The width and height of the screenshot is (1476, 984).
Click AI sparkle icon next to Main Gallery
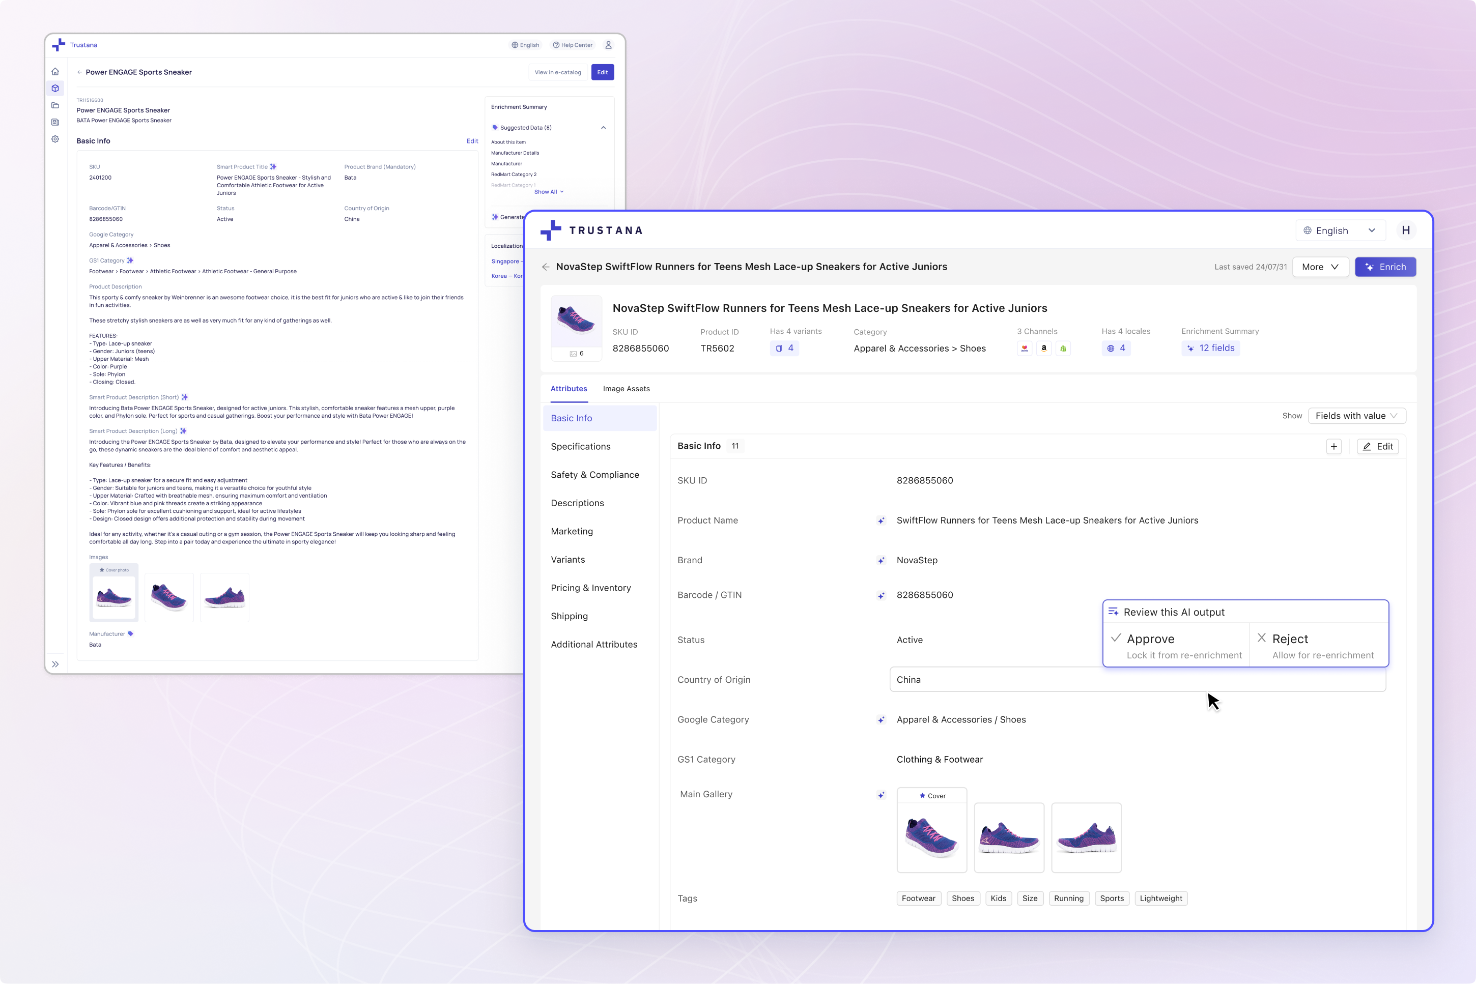coord(881,795)
